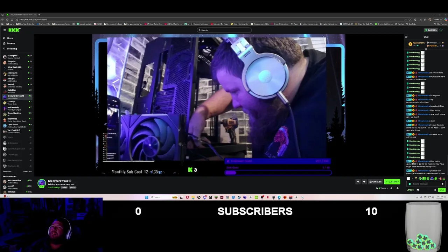Viewport: 448px width, 252px height.
Task: Select Crazyhardwood13 channel in sidebar
Action: [17, 96]
